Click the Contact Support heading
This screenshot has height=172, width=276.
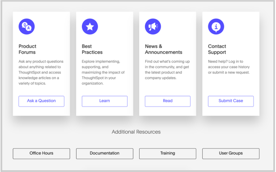click(x=217, y=49)
